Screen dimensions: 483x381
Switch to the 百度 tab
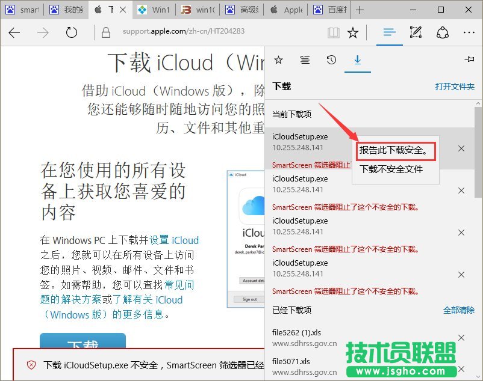click(x=330, y=10)
